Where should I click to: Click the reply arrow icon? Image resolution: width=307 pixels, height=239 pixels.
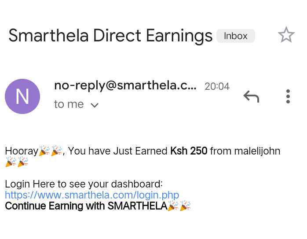pyautogui.click(x=251, y=96)
